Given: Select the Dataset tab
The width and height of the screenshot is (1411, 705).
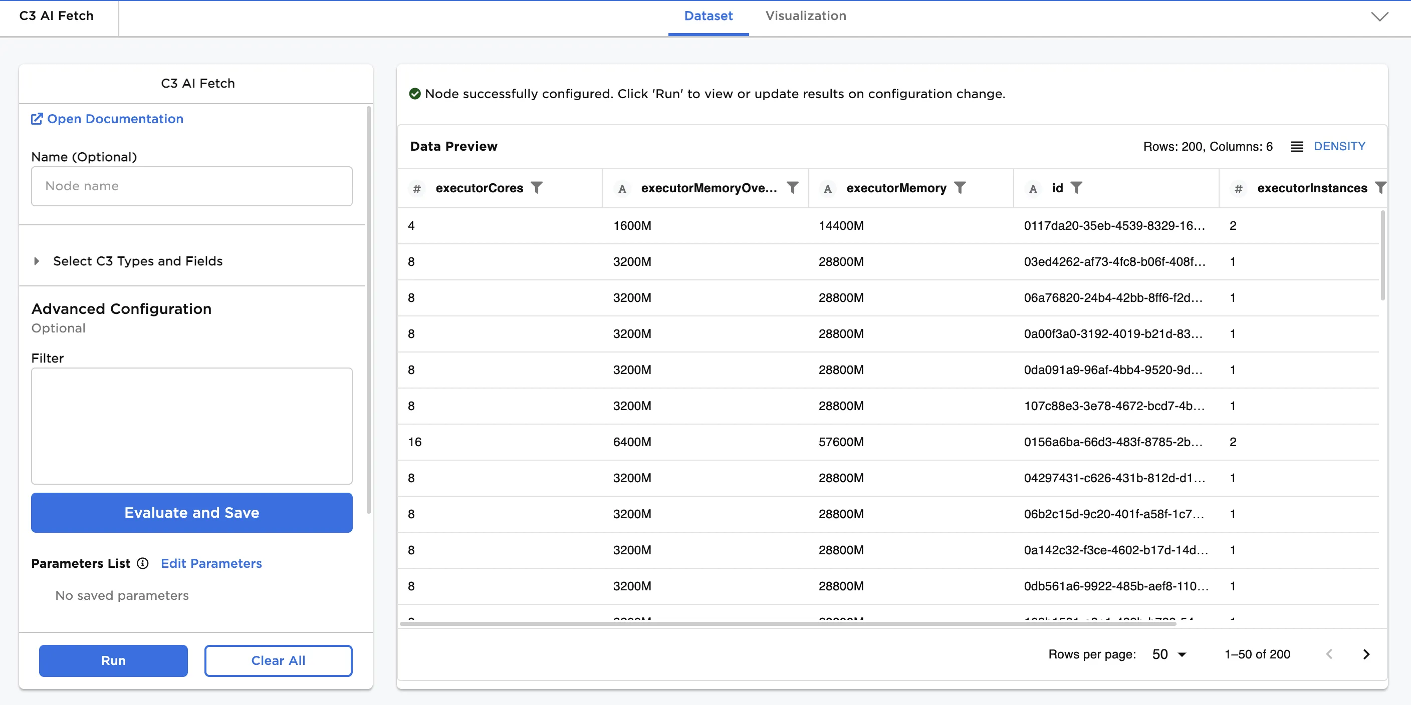Looking at the screenshot, I should coord(708,16).
